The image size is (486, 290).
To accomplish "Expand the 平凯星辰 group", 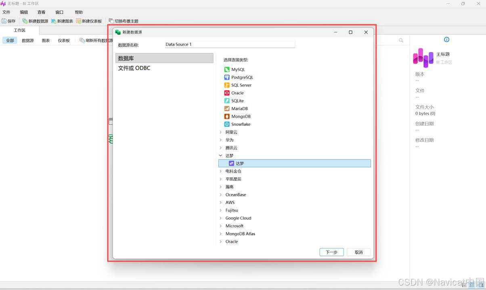I will 220,179.
